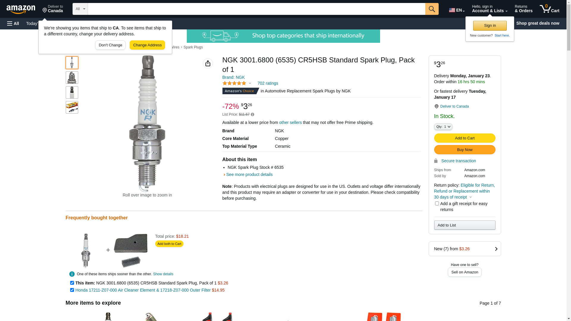
Task: Uncheck the Honda Air Cleaner checkbox
Action: click(x=72, y=290)
